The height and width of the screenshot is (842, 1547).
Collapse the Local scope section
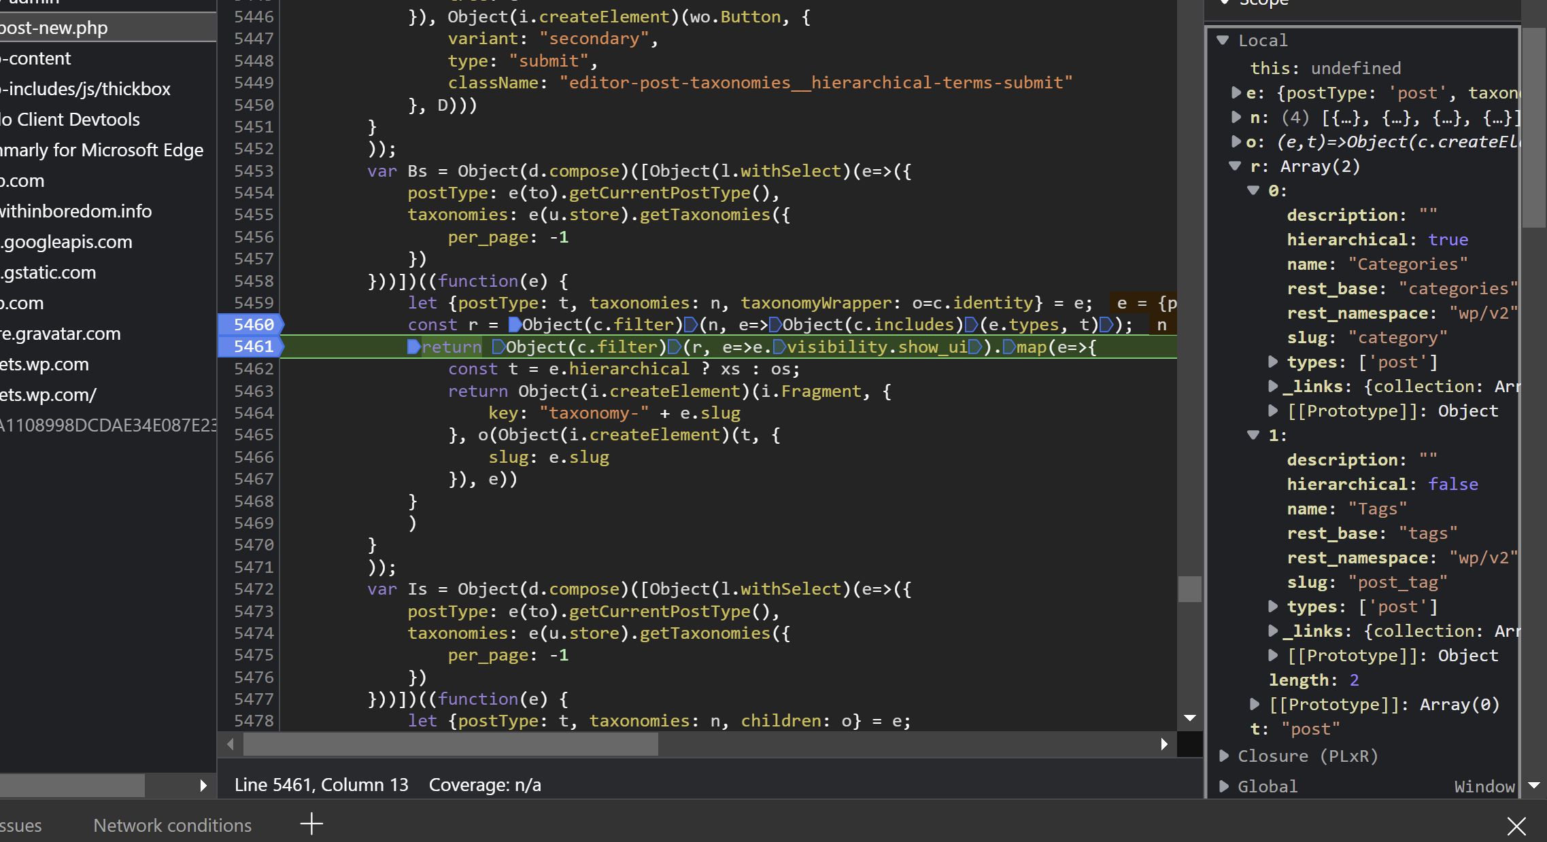coord(1224,40)
